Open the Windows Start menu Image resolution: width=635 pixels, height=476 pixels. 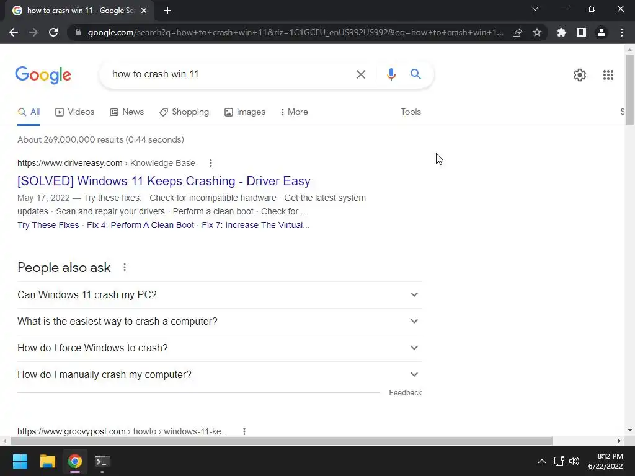tap(20, 461)
